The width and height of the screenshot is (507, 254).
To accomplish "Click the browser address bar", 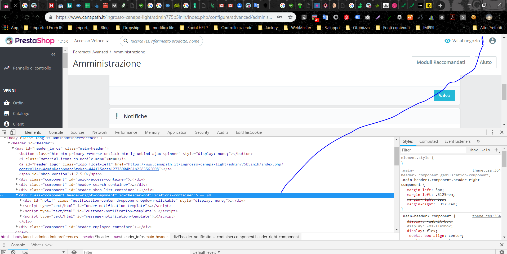I will pyautogui.click(x=164, y=17).
